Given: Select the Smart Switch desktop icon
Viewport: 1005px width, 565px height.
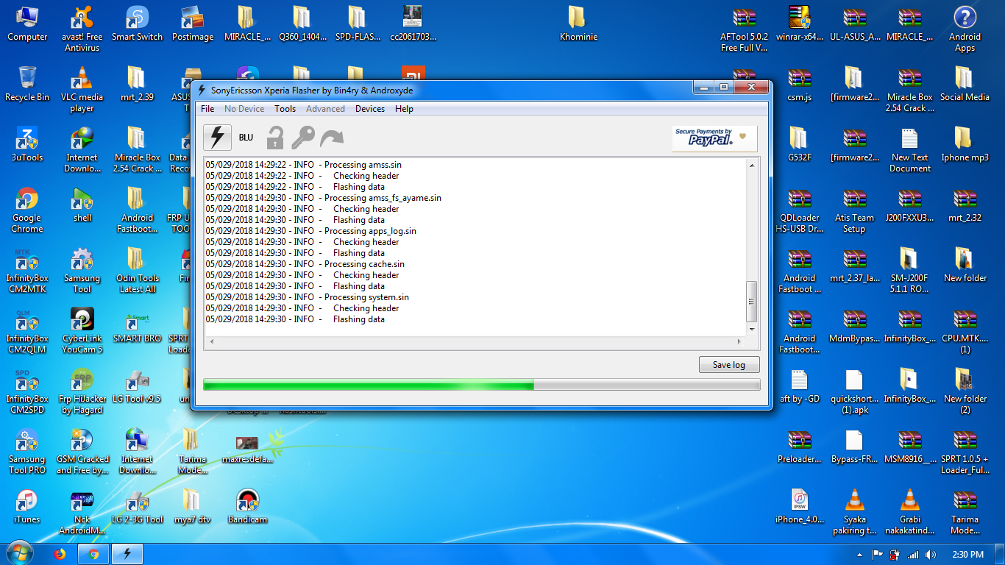Looking at the screenshot, I should coord(138,24).
